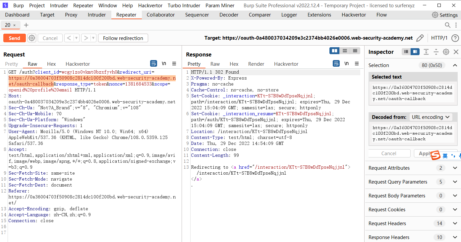Add a new Repeater tab
Viewport: 461px width, 242px height.
pos(26,25)
